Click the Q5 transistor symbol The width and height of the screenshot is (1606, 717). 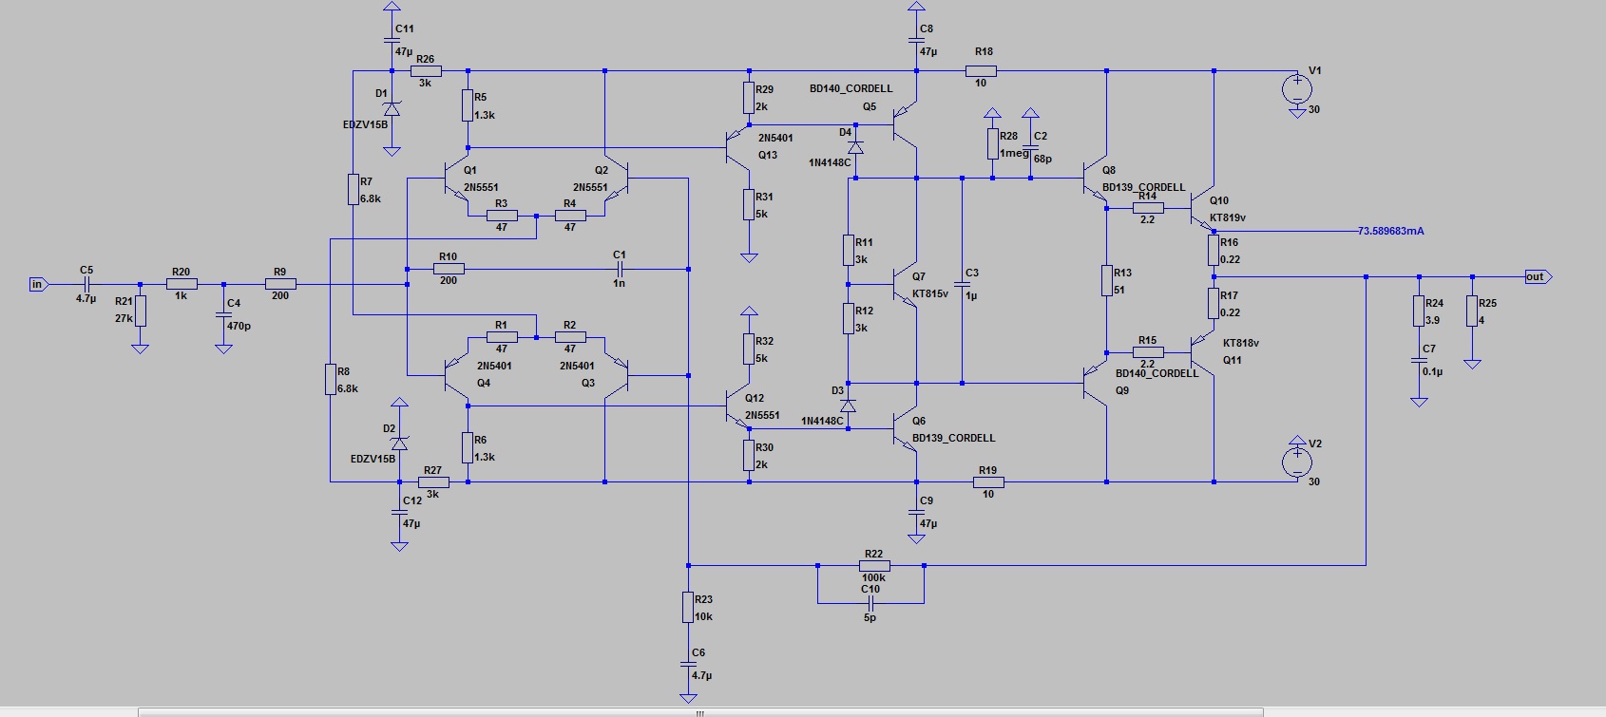click(x=906, y=124)
